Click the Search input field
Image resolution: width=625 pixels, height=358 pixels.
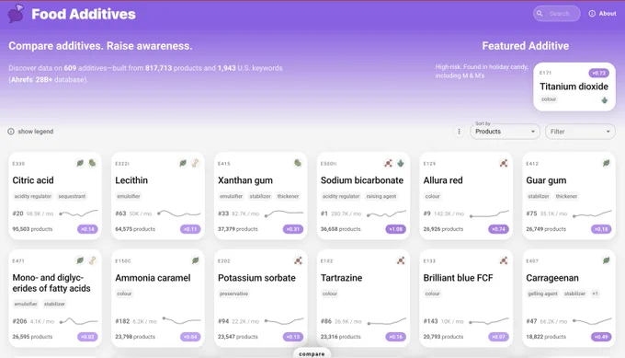(x=557, y=14)
